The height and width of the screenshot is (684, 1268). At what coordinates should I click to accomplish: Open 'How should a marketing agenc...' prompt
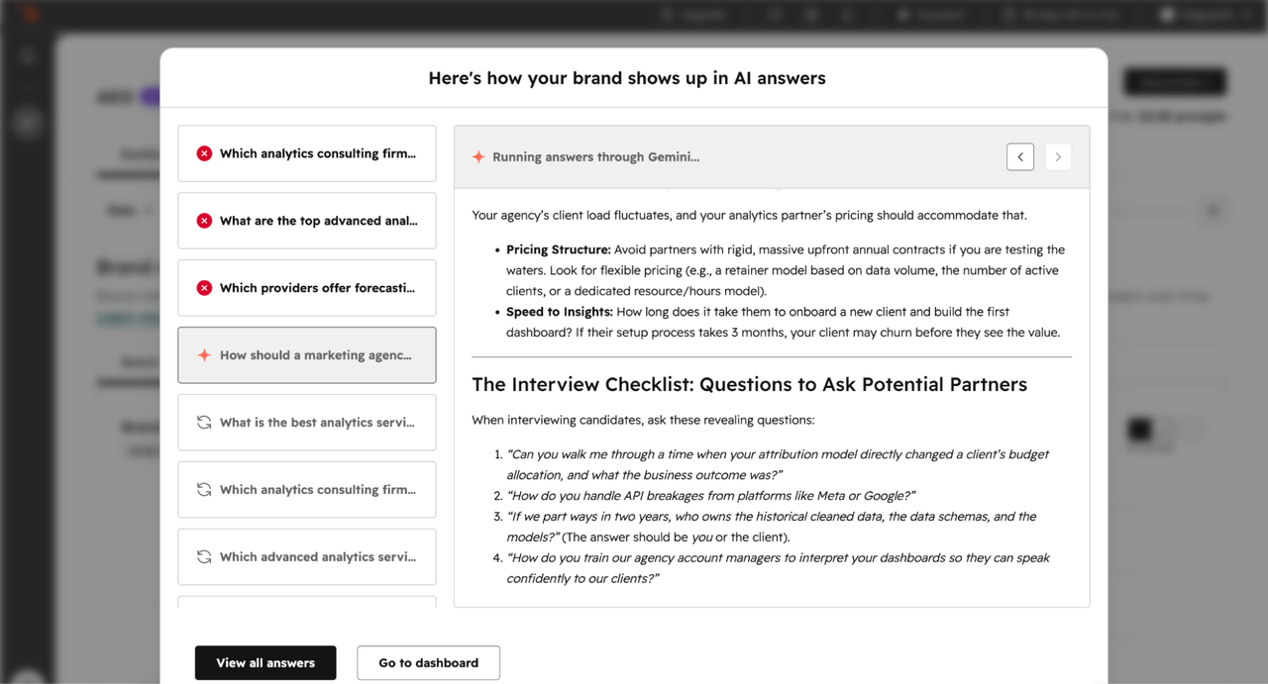(x=307, y=355)
